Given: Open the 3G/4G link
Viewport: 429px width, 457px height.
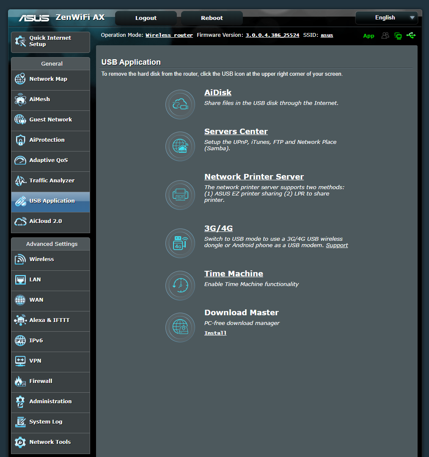Looking at the screenshot, I should coord(218,228).
